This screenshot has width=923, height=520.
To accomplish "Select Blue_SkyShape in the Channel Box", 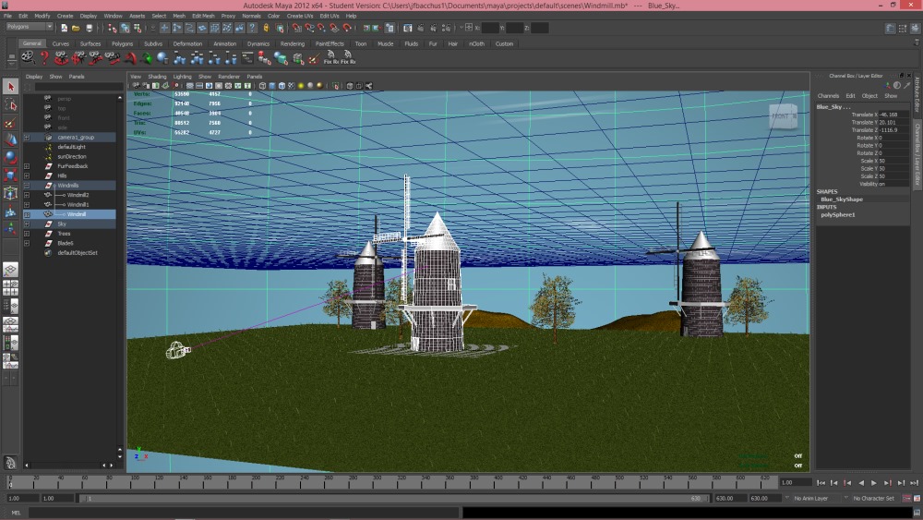I will tap(841, 200).
